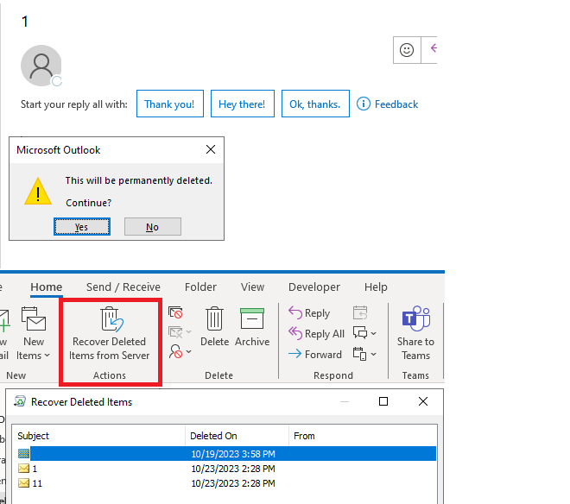Choose the Ok, thanks. suggested reply
The width and height of the screenshot is (570, 504).
pyautogui.click(x=315, y=104)
